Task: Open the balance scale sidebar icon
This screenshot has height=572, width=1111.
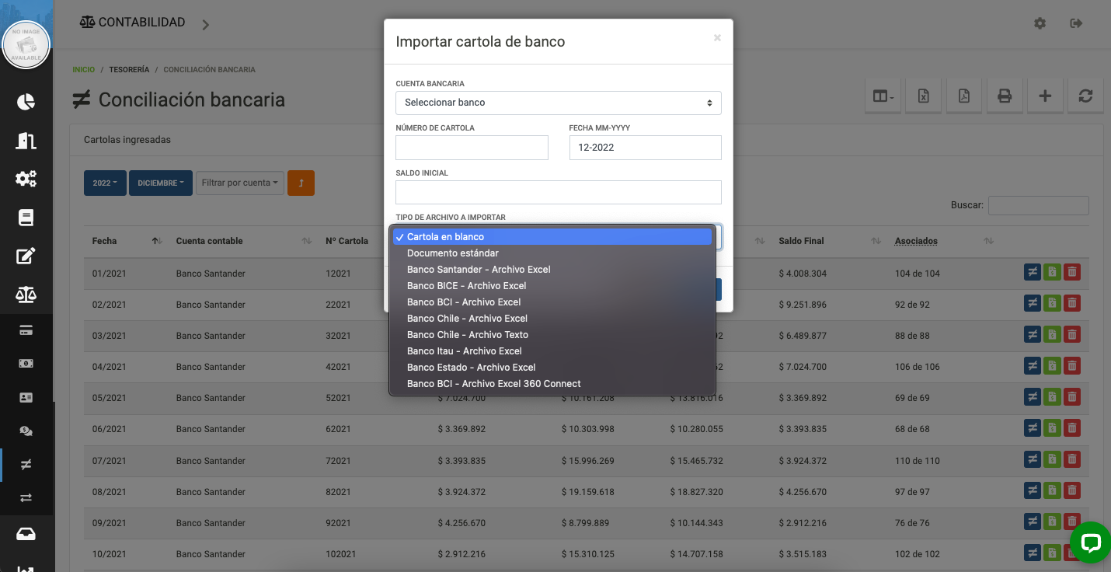Action: tap(26, 295)
